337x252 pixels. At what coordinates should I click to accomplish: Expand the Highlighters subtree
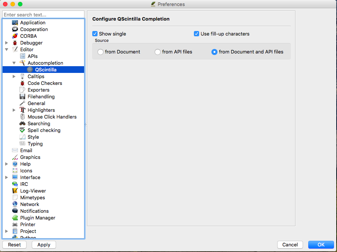point(14,110)
